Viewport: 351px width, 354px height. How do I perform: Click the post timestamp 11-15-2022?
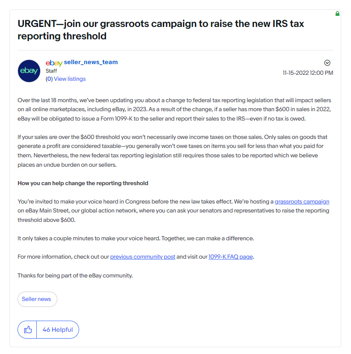pyautogui.click(x=308, y=73)
